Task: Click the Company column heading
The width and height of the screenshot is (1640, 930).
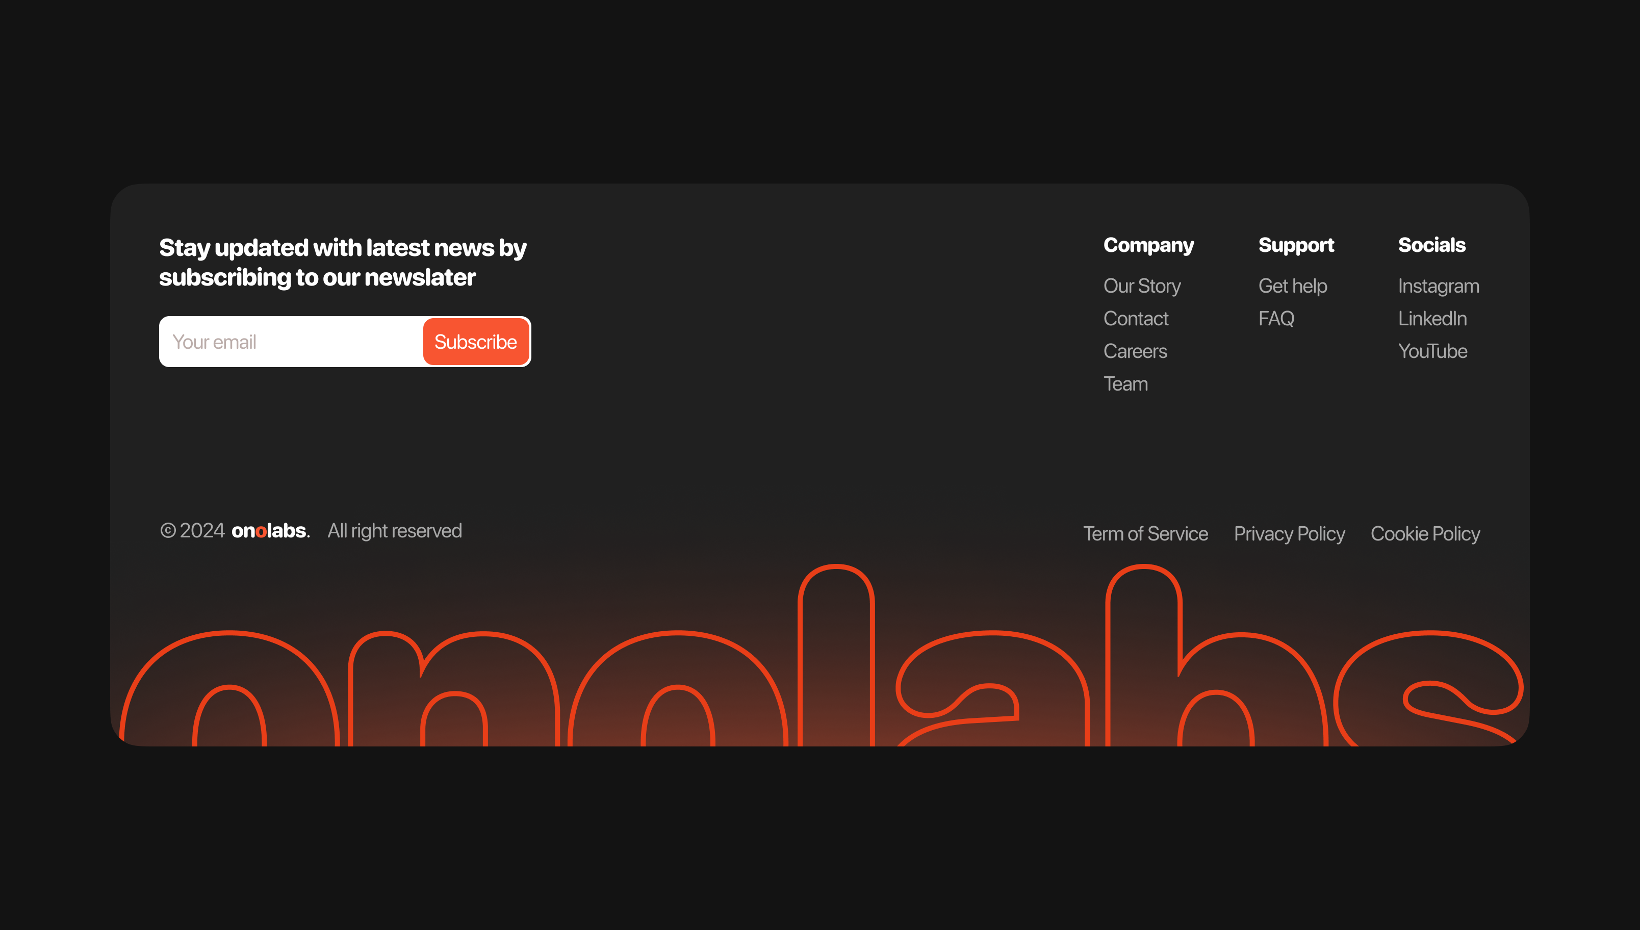Action: point(1148,245)
